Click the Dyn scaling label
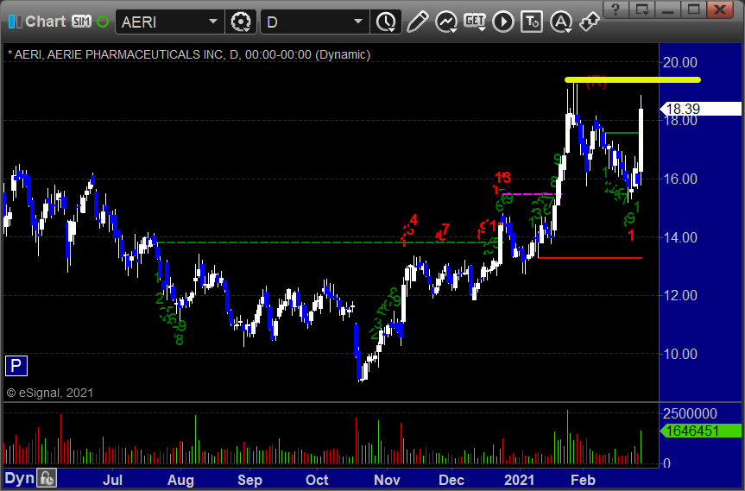The width and height of the screenshot is (745, 491). 19,478
